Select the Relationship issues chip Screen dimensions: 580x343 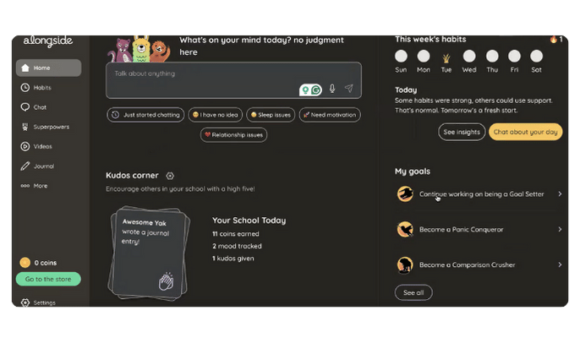click(x=233, y=135)
